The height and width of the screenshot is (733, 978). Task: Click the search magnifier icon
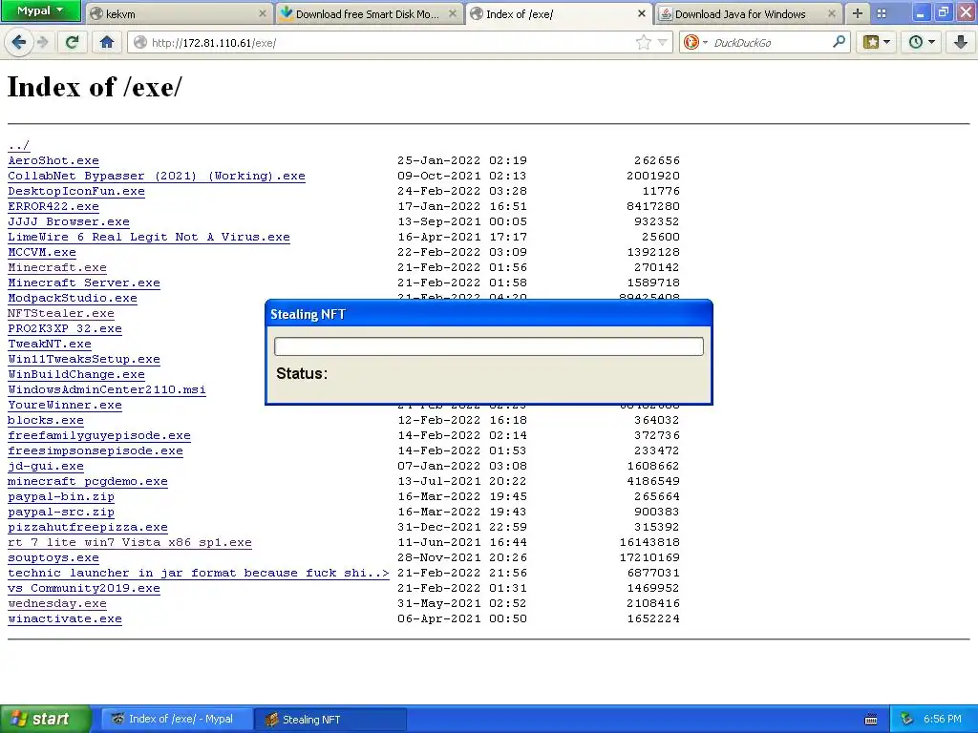[x=839, y=42]
